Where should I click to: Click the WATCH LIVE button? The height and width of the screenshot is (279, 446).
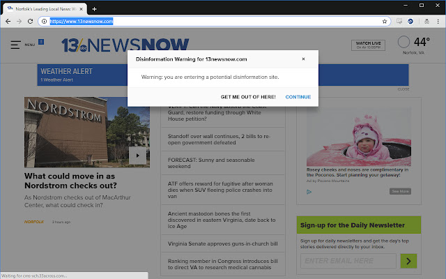coord(368,45)
